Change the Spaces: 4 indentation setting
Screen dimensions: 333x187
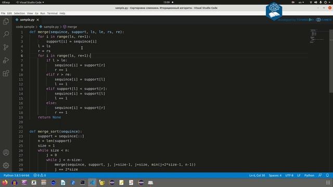tap(275, 176)
